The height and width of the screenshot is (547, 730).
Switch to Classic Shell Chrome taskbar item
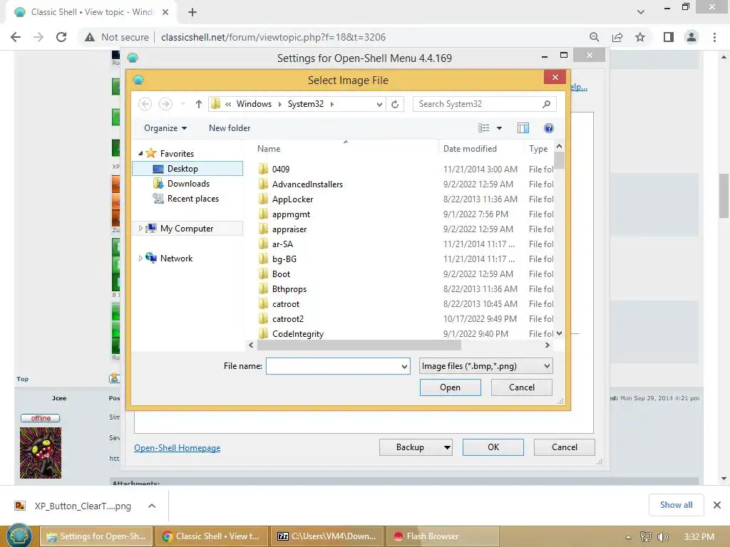coord(211,536)
